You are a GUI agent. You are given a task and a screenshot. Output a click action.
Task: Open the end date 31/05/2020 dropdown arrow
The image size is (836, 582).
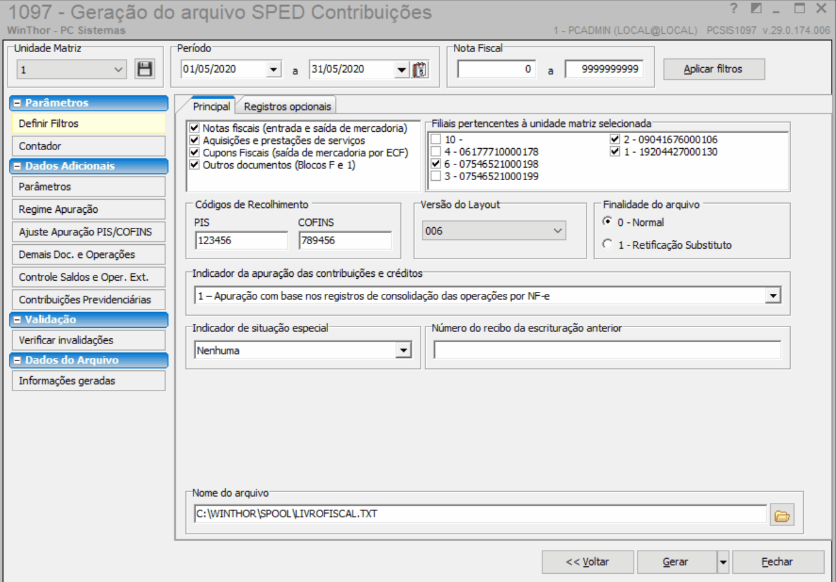[x=402, y=70]
